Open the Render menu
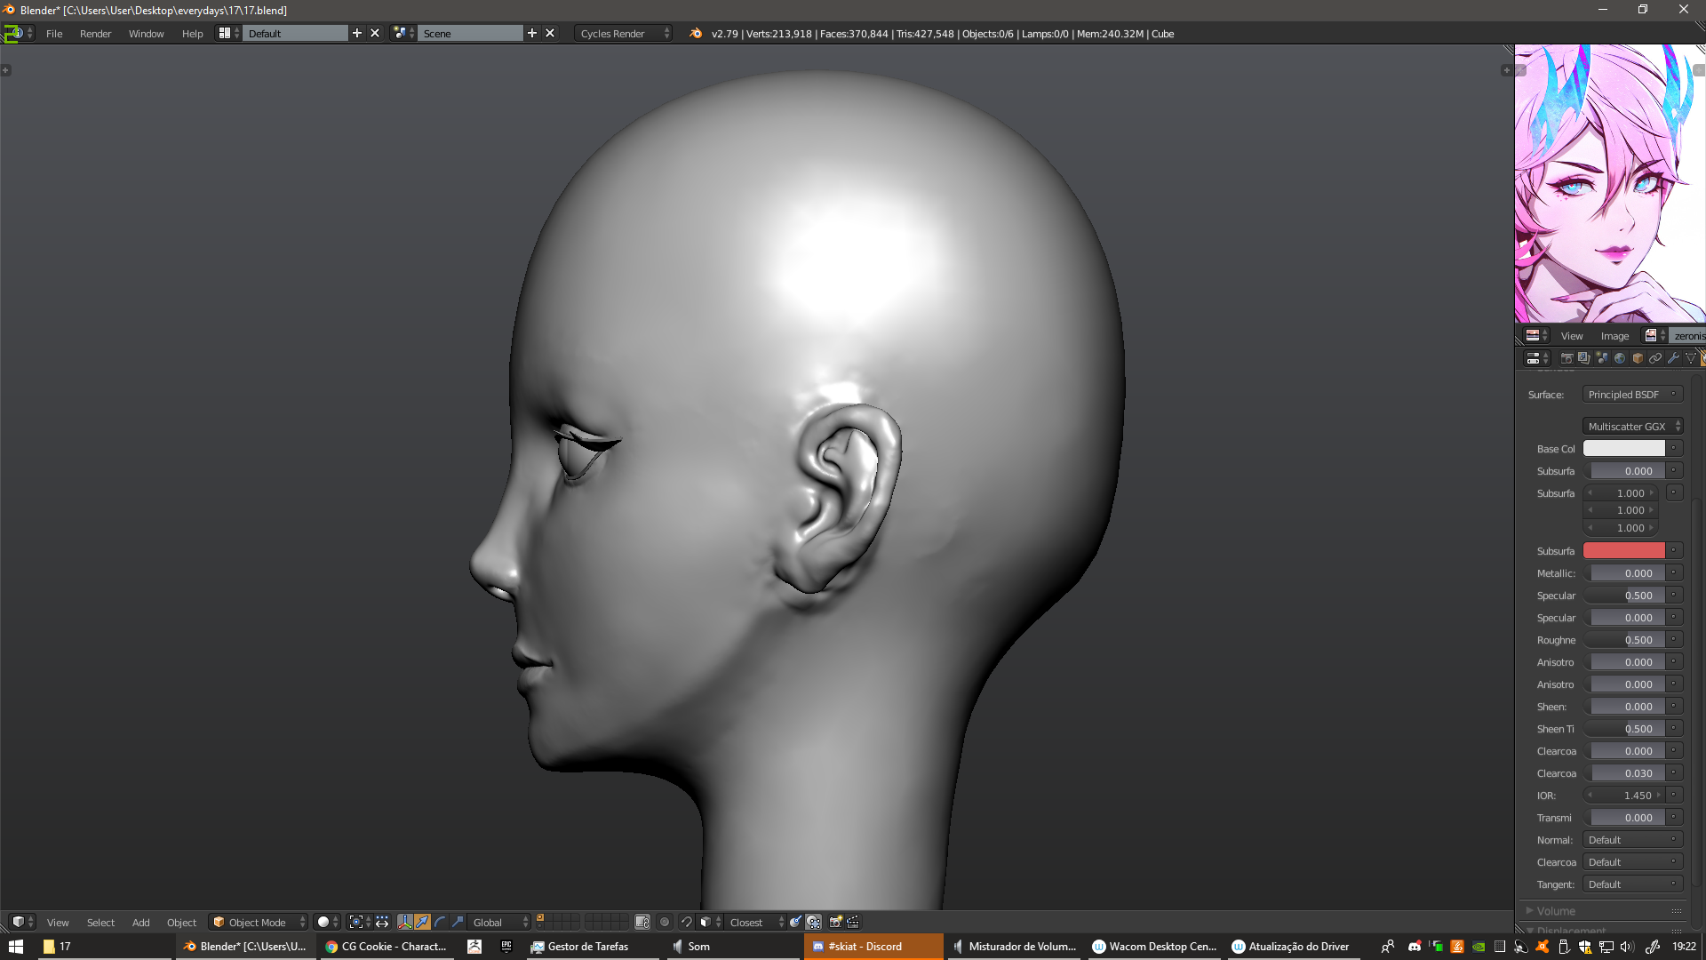 click(95, 33)
